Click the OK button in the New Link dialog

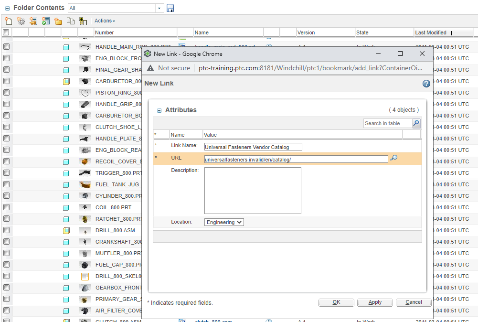pyautogui.click(x=336, y=302)
